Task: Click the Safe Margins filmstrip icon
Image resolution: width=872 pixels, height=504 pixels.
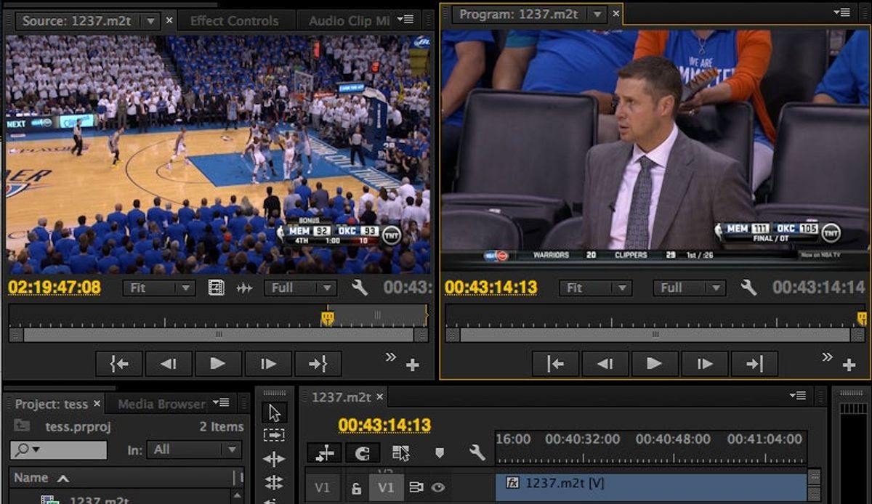Action: [x=216, y=288]
